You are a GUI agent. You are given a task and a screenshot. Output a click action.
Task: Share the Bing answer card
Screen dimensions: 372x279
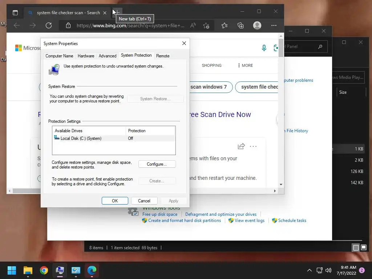point(241,146)
